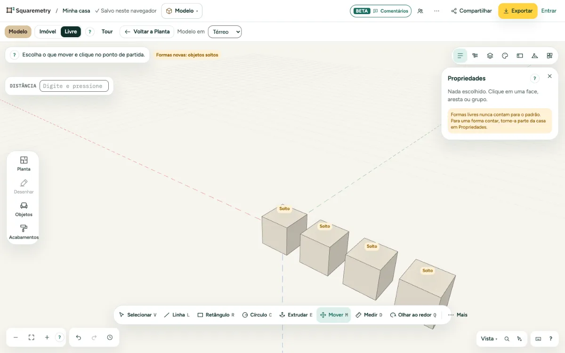This screenshot has width=565, height=353.
Task: Fit view with the frame icon
Action: click(x=32, y=337)
